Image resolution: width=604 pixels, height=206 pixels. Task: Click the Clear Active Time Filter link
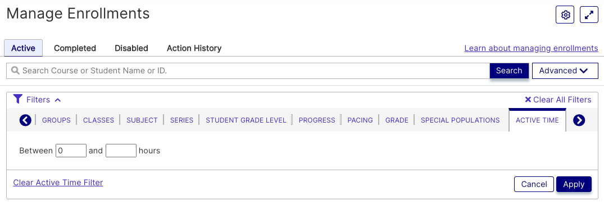(x=58, y=182)
